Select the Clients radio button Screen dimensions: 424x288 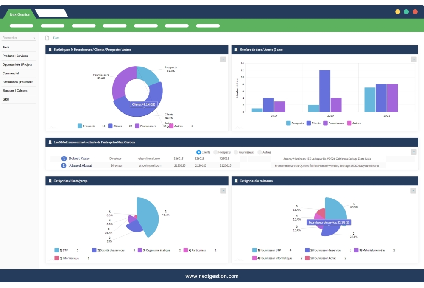pyautogui.click(x=199, y=152)
